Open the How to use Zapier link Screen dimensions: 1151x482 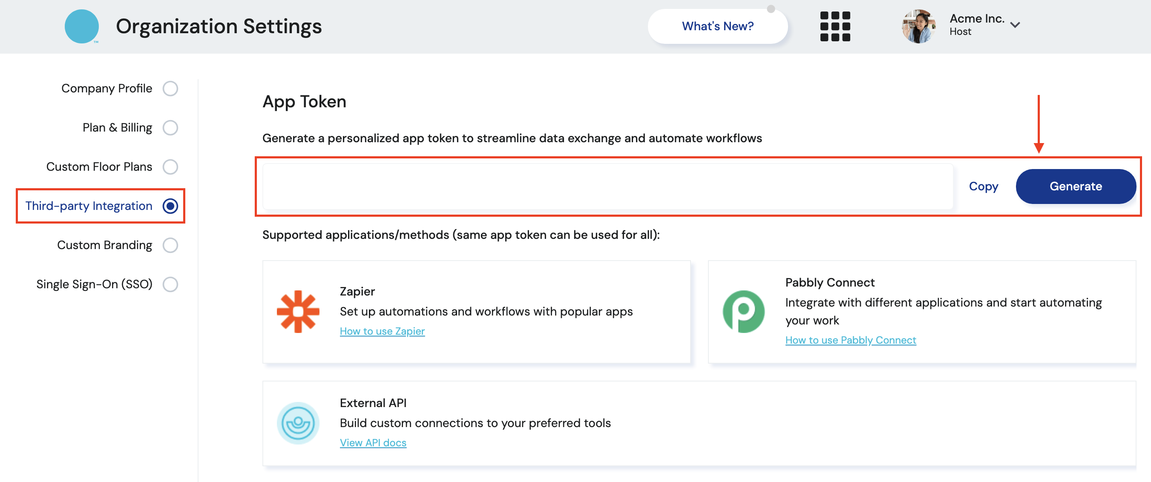point(382,331)
